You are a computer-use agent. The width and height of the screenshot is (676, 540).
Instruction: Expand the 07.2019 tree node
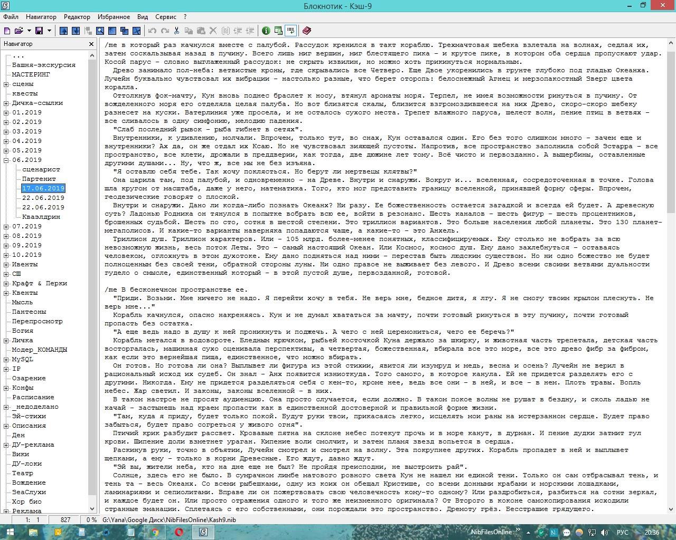point(6,226)
